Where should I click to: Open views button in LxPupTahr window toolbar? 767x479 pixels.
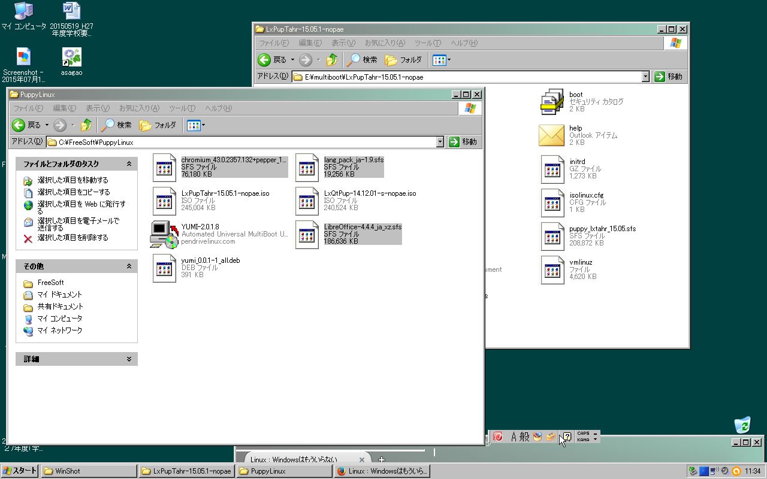point(439,60)
